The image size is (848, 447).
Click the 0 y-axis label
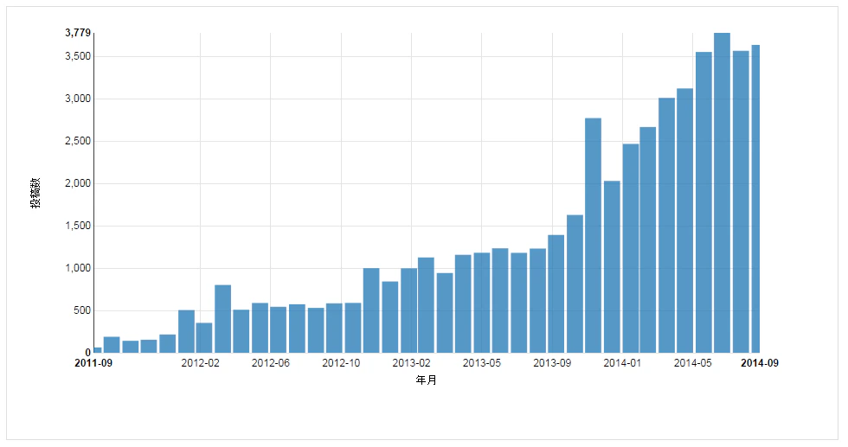click(88, 353)
